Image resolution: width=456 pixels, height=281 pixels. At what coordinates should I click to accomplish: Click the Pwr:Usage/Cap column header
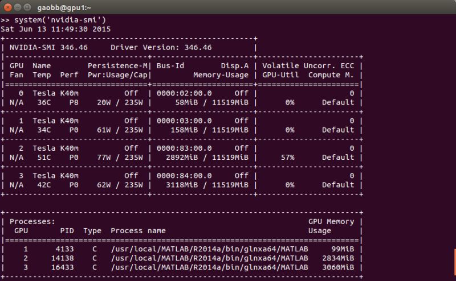[x=117, y=75]
